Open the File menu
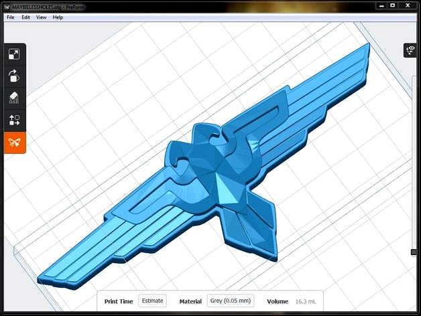The width and height of the screenshot is (421, 316). pos(11,17)
